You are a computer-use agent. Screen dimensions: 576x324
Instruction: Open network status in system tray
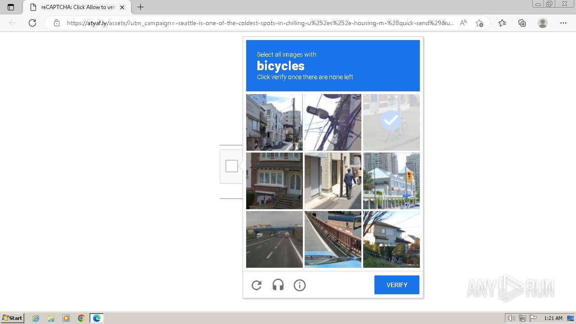(522, 318)
